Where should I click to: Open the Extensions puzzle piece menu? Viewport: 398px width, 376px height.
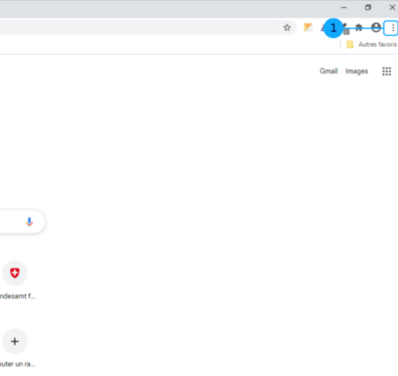coord(359,27)
